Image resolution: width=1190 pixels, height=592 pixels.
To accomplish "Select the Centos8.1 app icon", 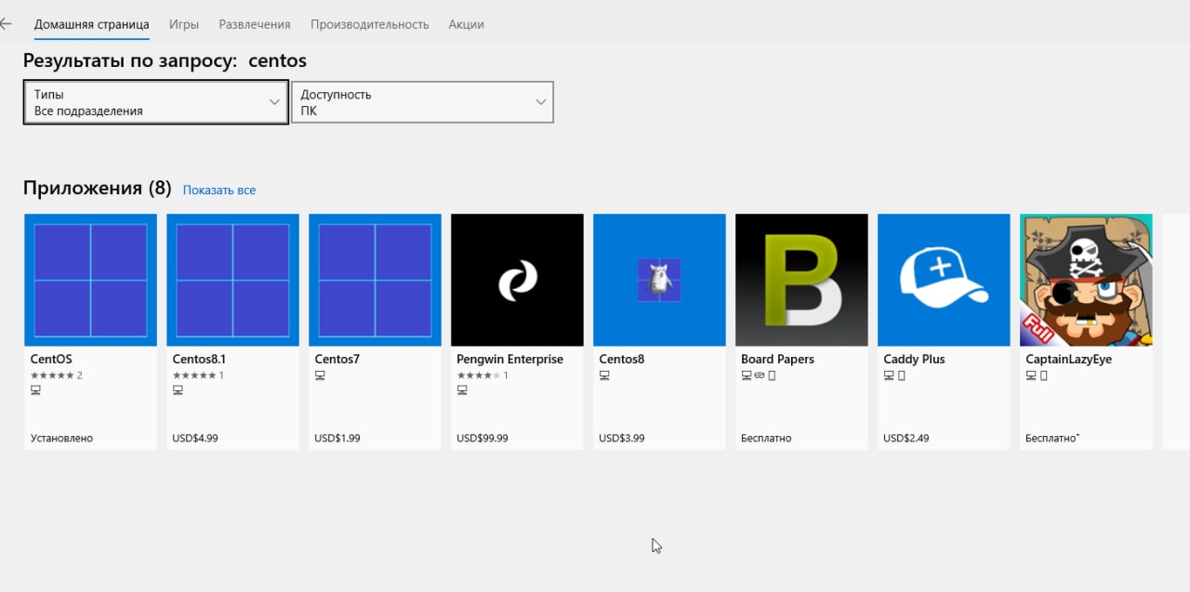I will coord(232,280).
